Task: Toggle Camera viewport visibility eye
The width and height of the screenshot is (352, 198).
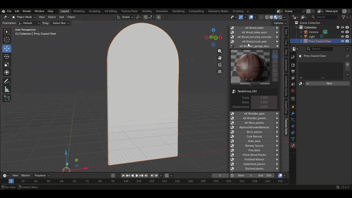Action: tap(343, 32)
